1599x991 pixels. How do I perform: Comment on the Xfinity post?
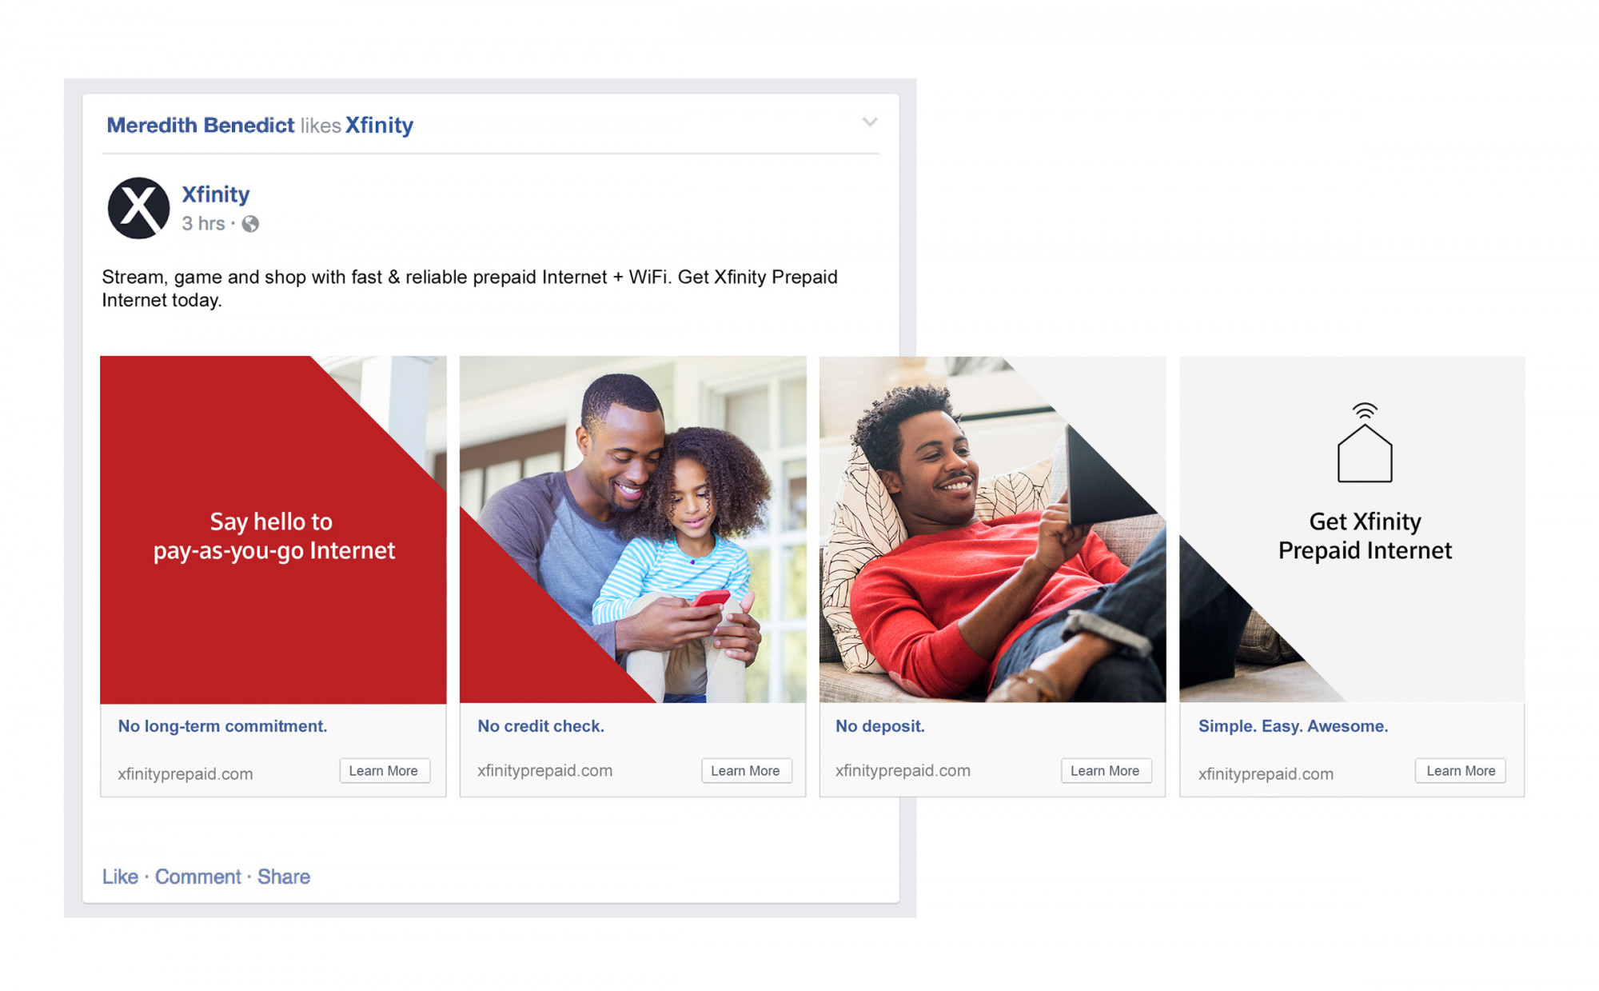[x=197, y=877]
